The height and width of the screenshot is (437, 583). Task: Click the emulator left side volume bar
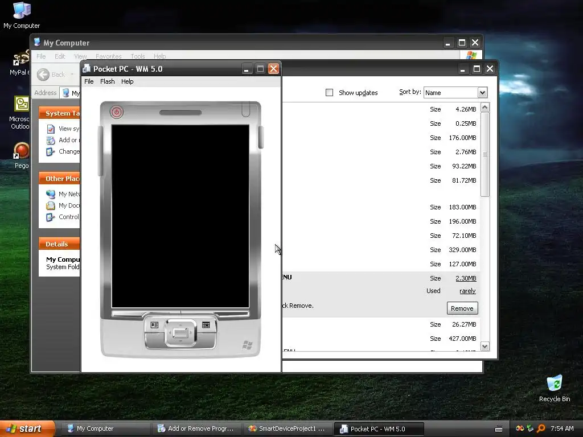tap(100, 151)
